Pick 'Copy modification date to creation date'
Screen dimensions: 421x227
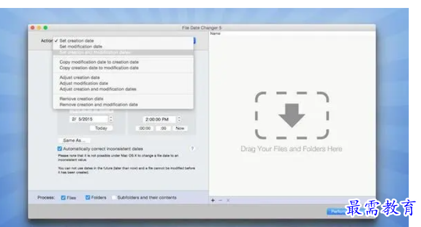123,62
